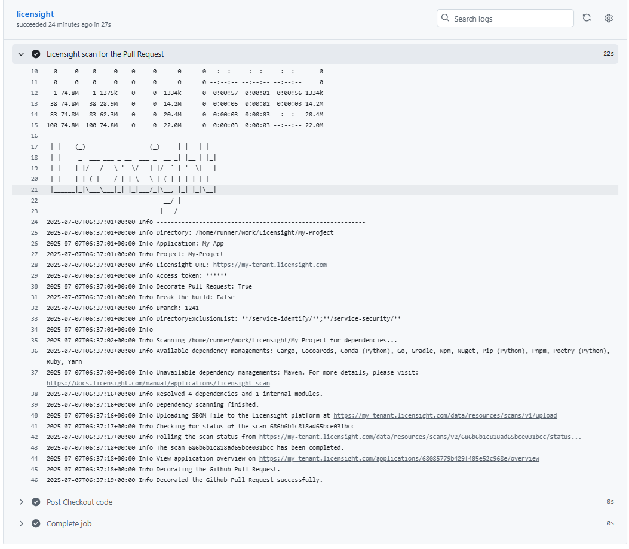Expand the Complete job step

[x=21, y=523]
